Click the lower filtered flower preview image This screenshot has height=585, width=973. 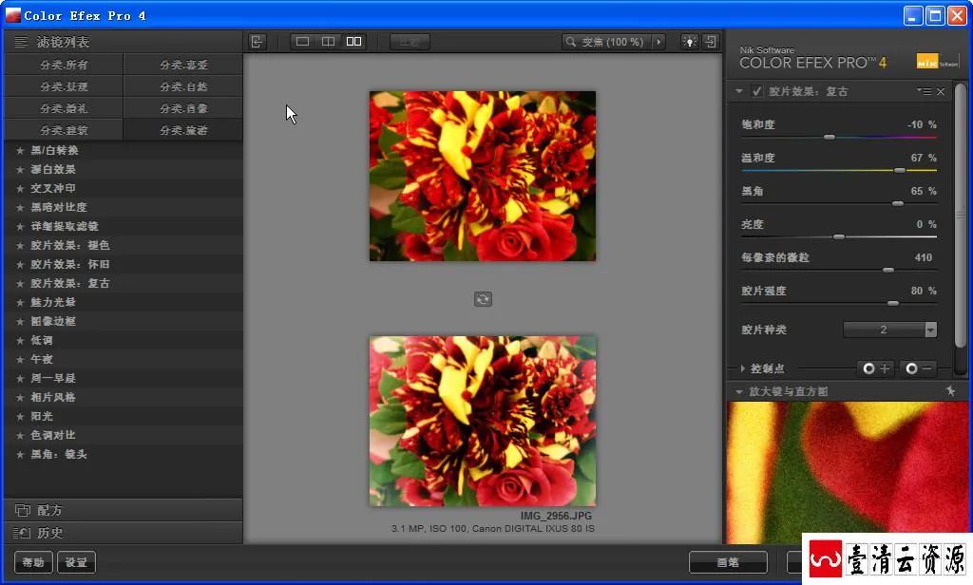point(482,422)
